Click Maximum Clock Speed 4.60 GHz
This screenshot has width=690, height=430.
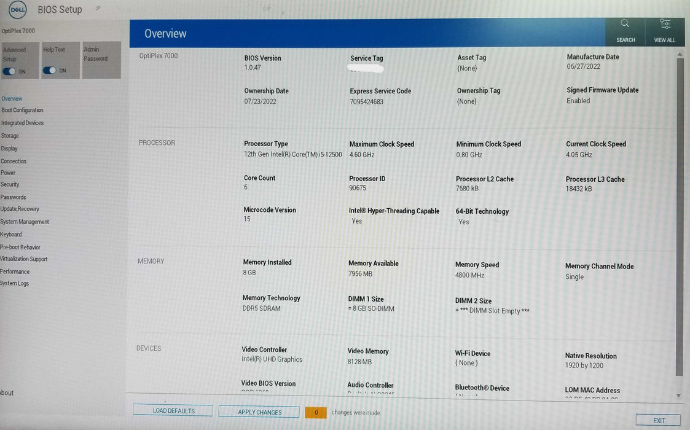(x=362, y=155)
